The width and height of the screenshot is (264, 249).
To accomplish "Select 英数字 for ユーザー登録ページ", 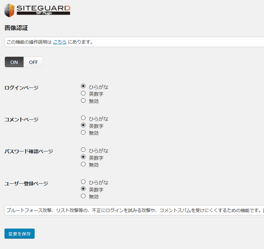I will 83,189.
